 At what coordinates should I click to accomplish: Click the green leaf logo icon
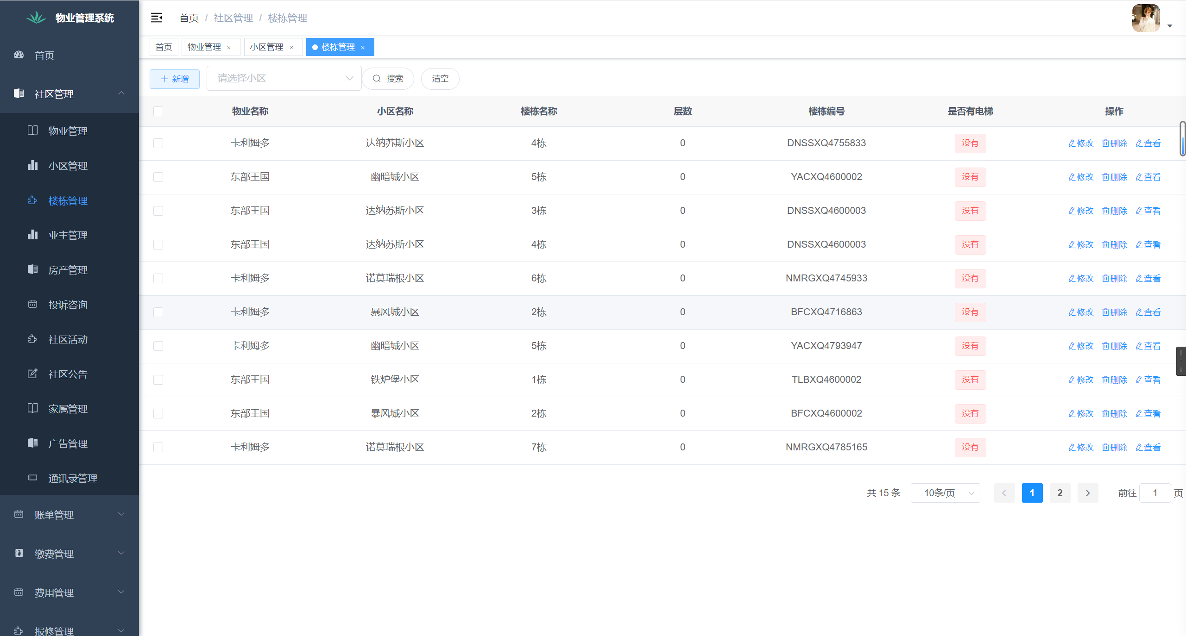(x=36, y=18)
